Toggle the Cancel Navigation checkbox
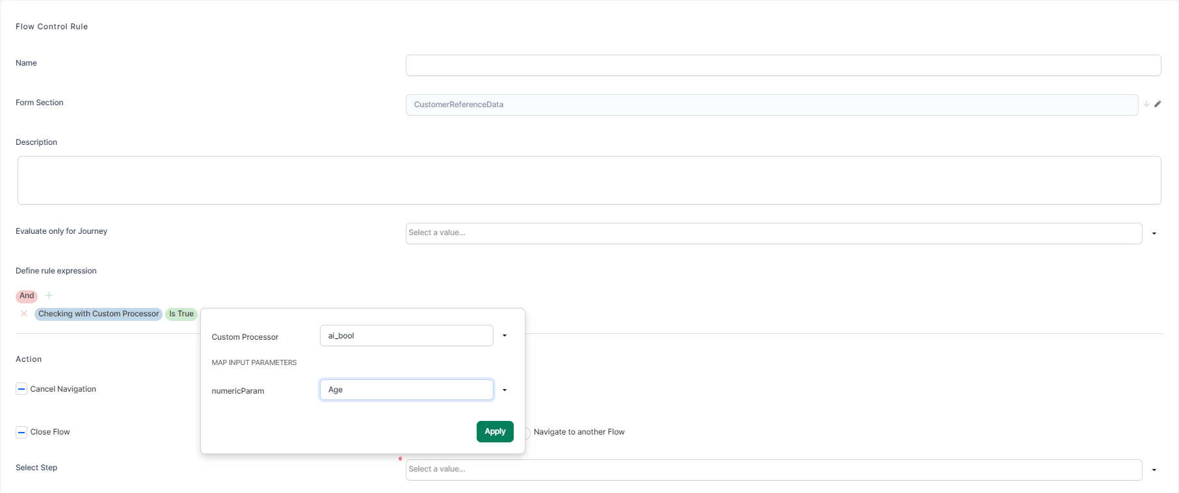Screen dimensions: 1179x493 point(21,389)
